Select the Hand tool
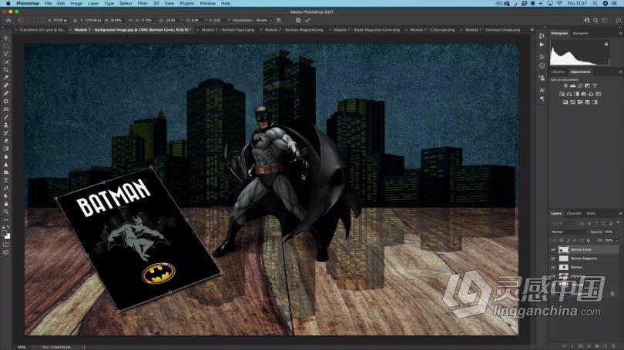Viewport: 624px width, 350px height. [x=6, y=204]
